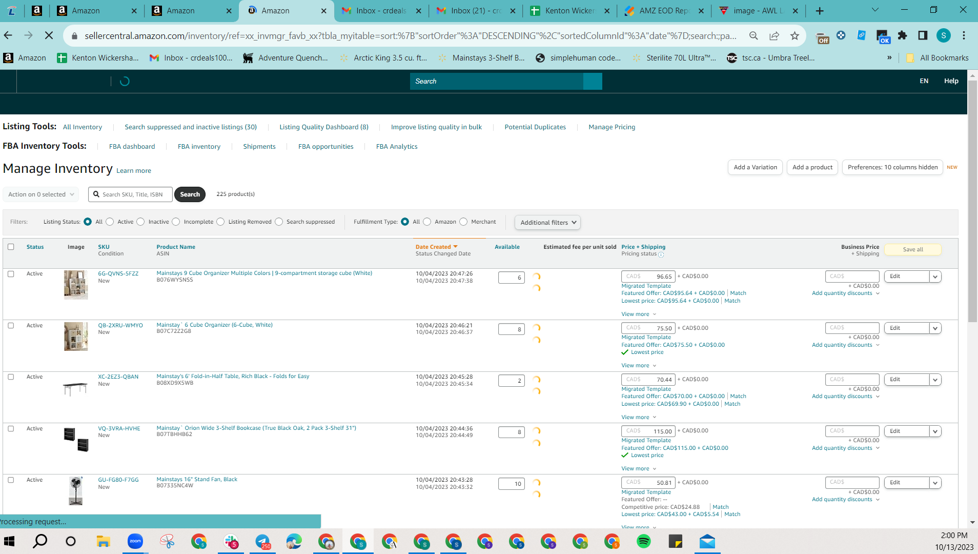Click the price field showing 96.65
Viewport: 978px width, 554px height.
(x=648, y=276)
